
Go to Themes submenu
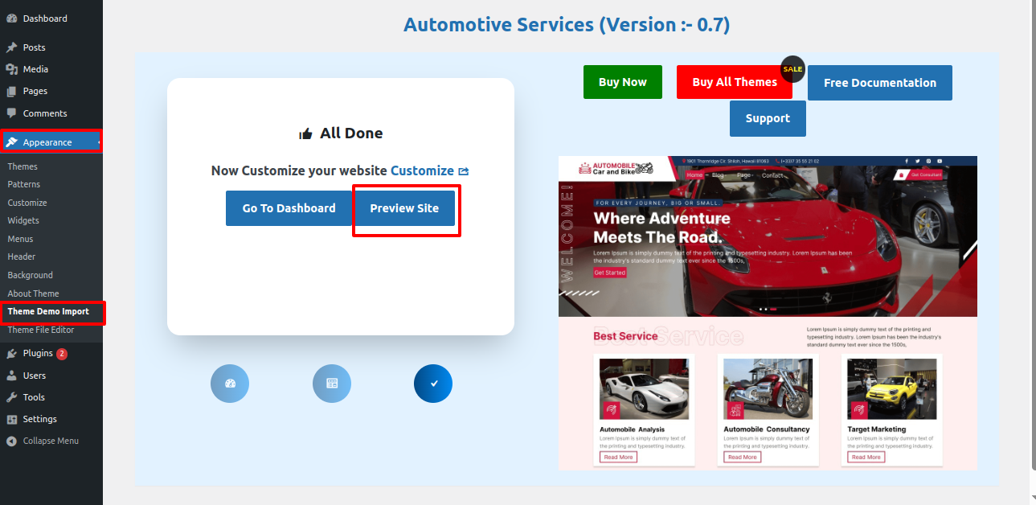[23, 166]
